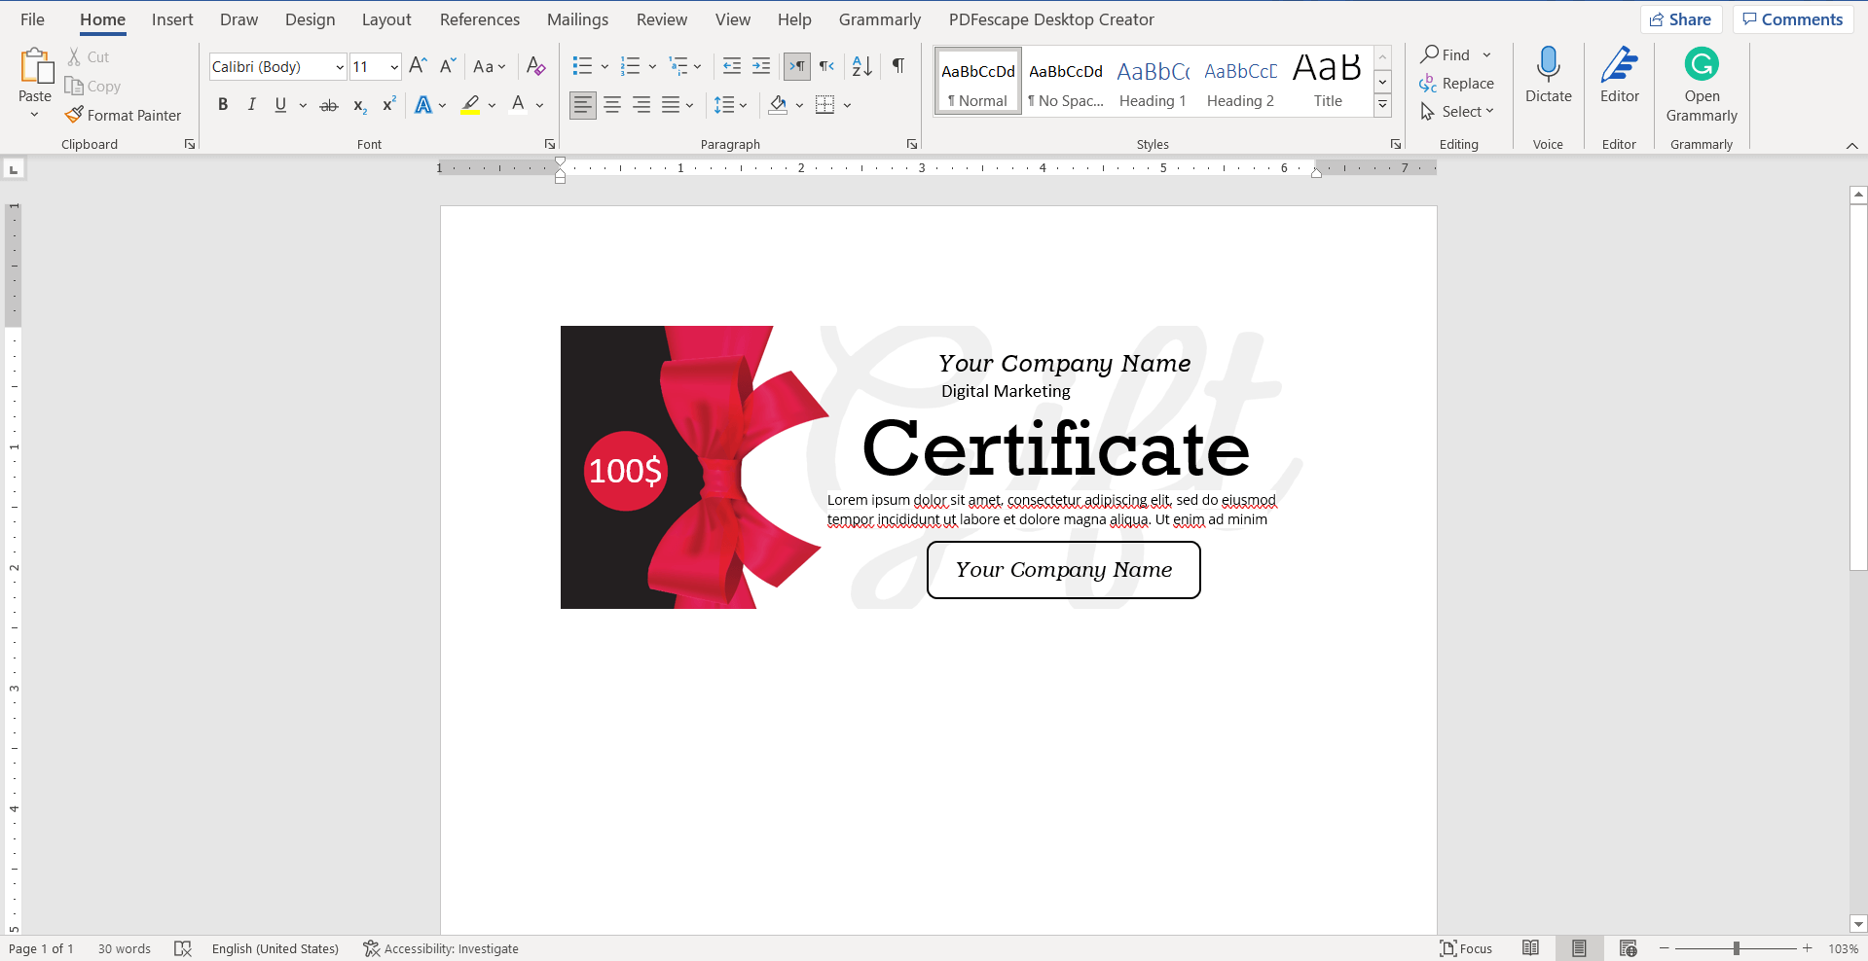Decrease indent icon in Paragraph group
This screenshot has height=961, width=1868.
732,66
